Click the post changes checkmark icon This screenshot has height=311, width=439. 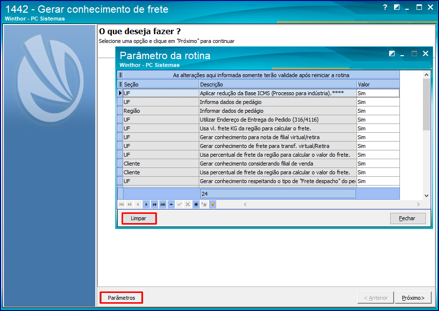click(180, 205)
